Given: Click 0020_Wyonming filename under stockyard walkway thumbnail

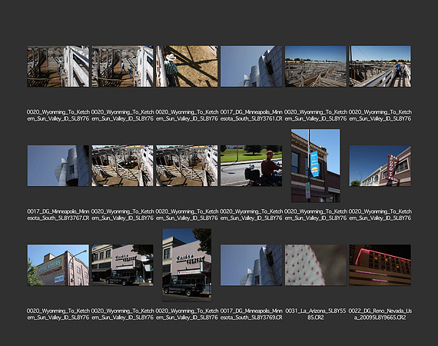Looking at the screenshot, I should point(380,115).
